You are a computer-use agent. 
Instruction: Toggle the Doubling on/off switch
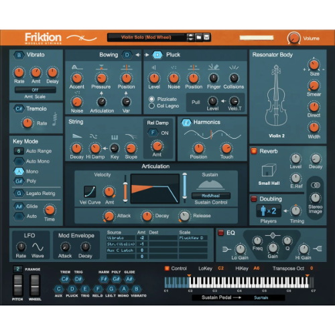(254, 198)
